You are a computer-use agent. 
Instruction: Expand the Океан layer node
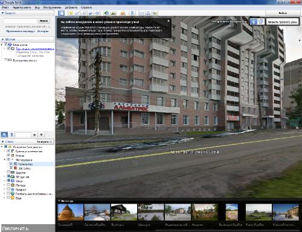5,181
